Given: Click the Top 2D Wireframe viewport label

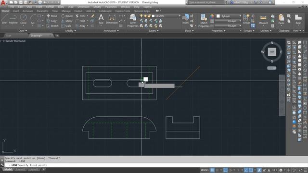Looking at the screenshot, I should click(x=13, y=41).
